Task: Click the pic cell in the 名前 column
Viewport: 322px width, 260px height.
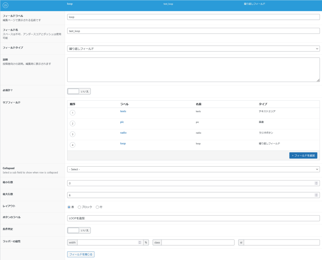Action: click(x=197, y=122)
